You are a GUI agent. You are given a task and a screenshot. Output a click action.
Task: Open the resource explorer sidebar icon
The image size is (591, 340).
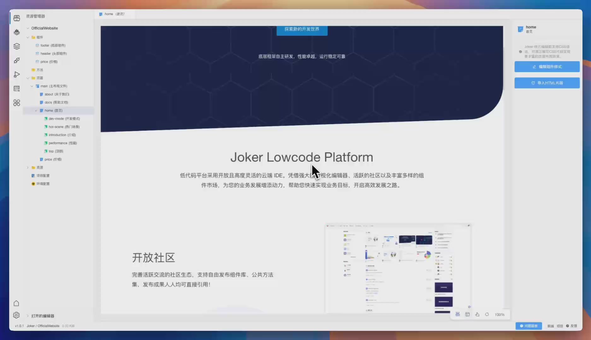(17, 18)
